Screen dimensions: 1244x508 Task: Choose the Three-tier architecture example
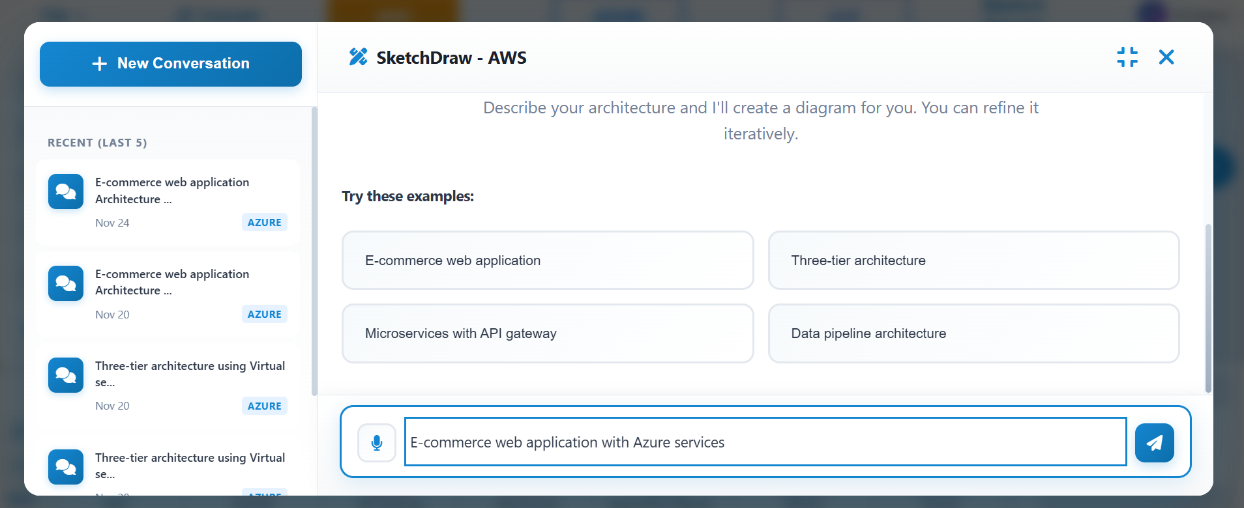[x=974, y=261]
